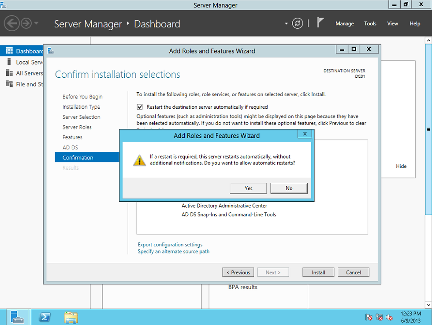Select Installation Type wizard step
432x325 pixels.
pos(81,107)
